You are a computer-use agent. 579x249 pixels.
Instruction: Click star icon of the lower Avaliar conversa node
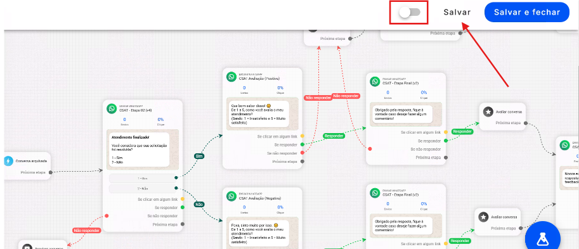[x=483, y=217]
